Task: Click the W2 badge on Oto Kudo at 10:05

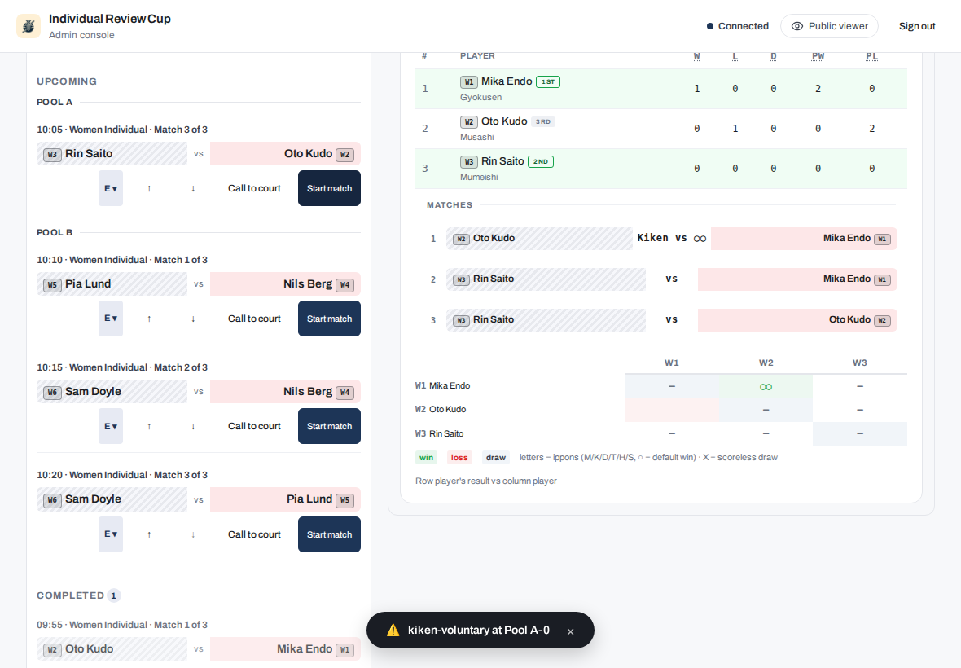Action: click(x=345, y=155)
